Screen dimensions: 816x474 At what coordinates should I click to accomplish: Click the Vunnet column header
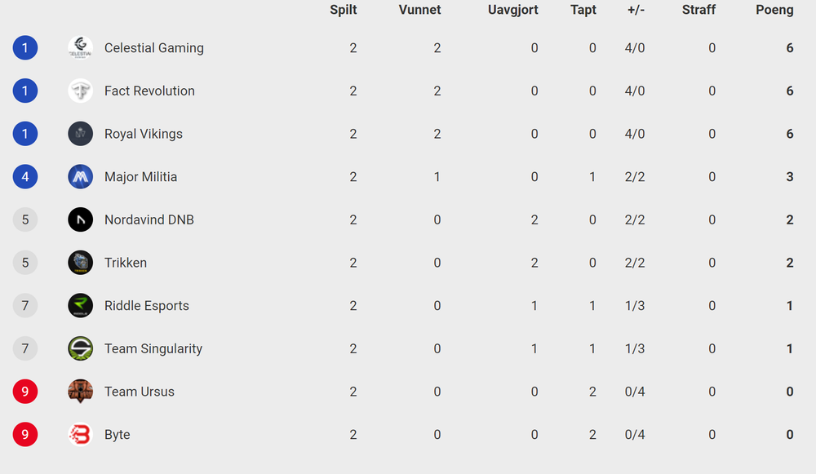tap(419, 10)
